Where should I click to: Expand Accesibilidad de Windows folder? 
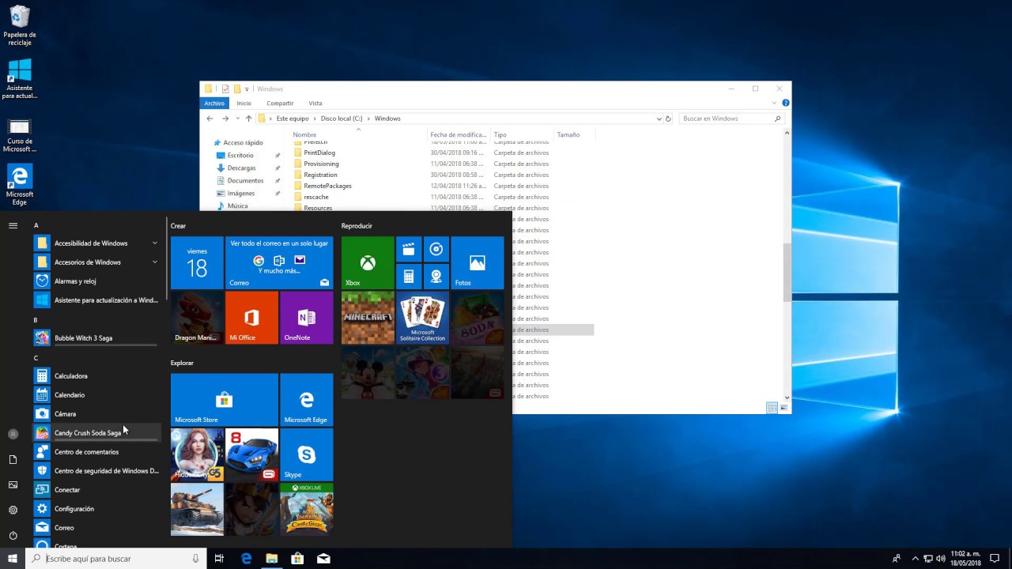click(x=96, y=243)
